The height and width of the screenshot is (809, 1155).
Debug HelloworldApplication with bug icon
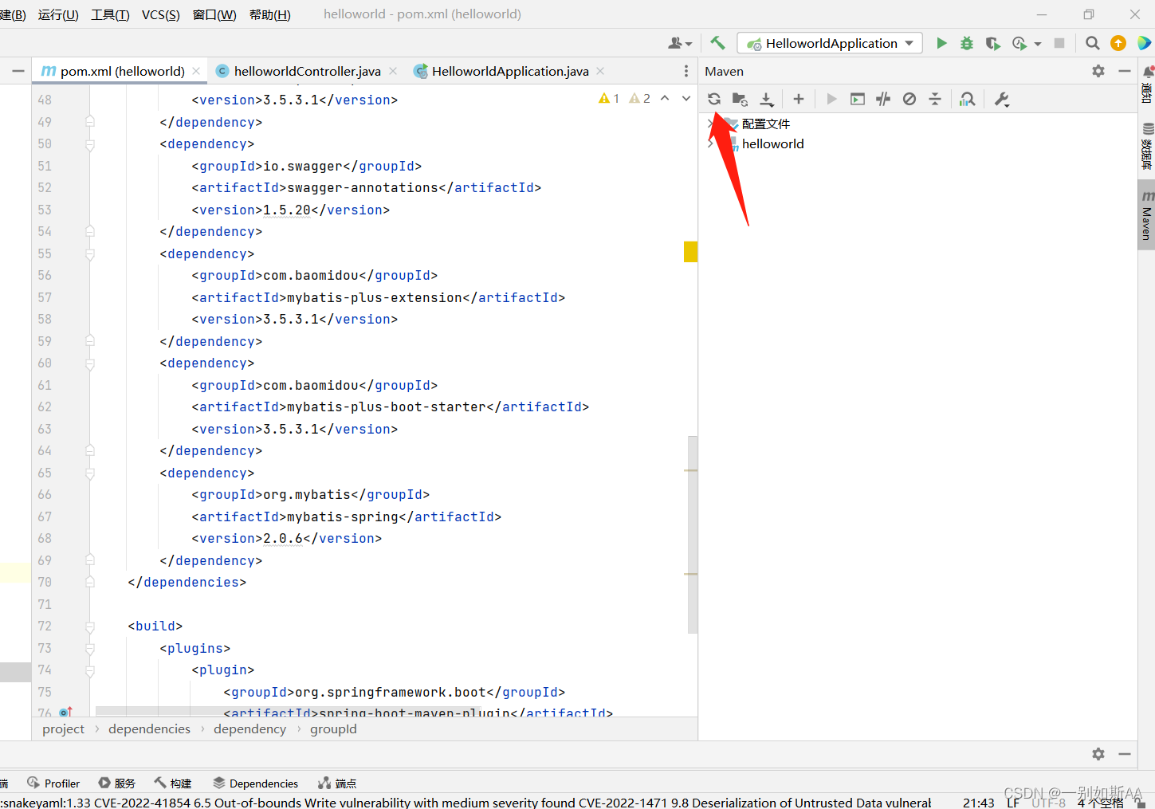967,43
